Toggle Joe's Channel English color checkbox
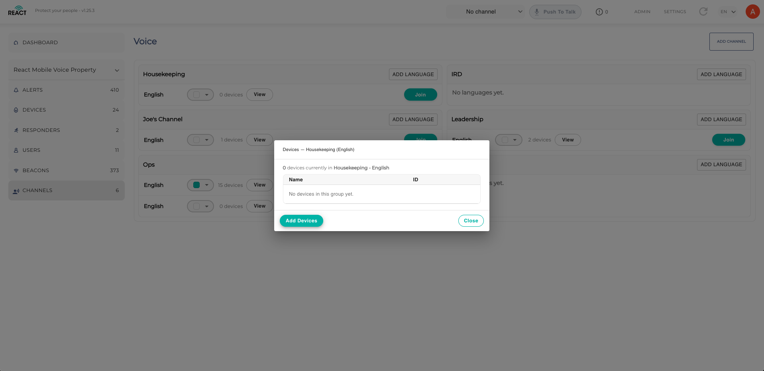This screenshot has width=764, height=371. point(196,140)
